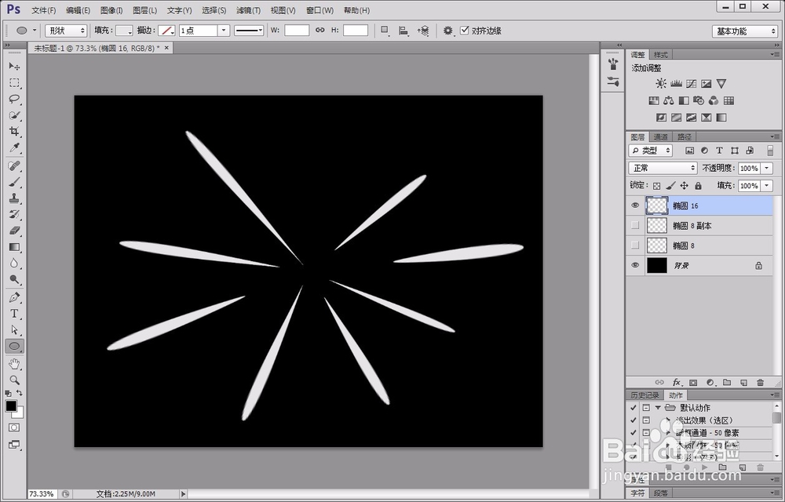The width and height of the screenshot is (785, 502).
Task: Open the gear geometry options
Action: point(448,31)
